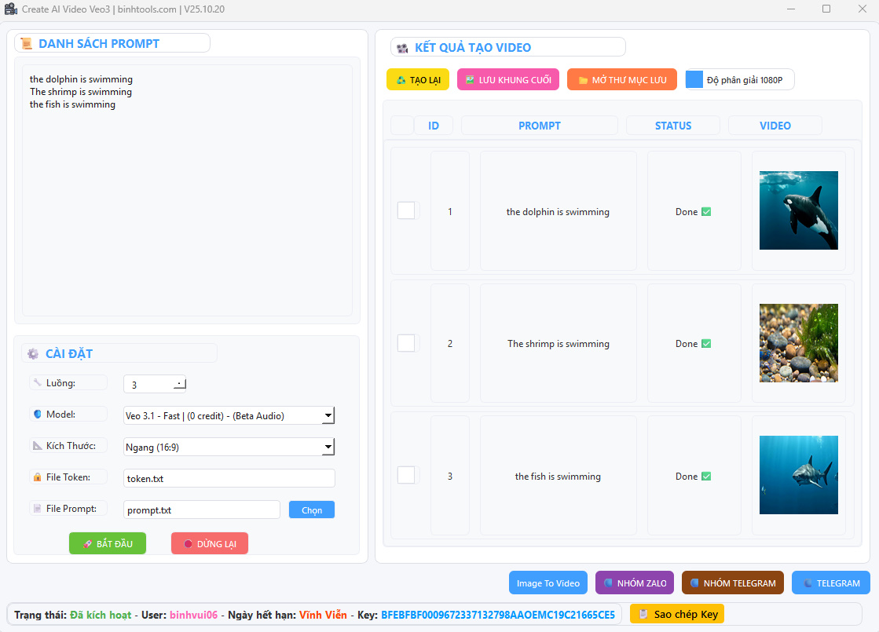Open the MỞ THƯ MỤC LƯU folder

pyautogui.click(x=621, y=79)
